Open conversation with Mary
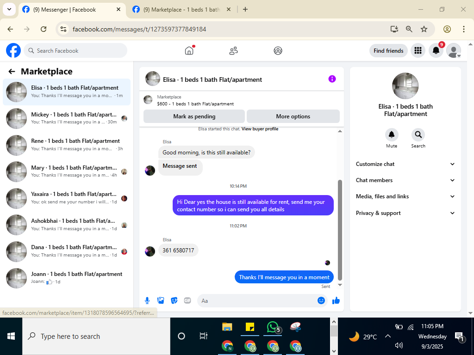 (x=67, y=171)
